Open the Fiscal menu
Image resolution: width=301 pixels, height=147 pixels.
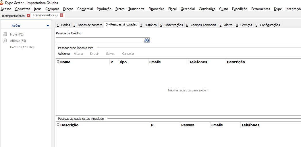(172, 9)
